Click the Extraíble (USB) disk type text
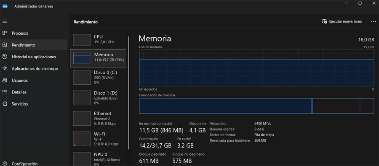This screenshot has height=166, width=379. point(106,98)
